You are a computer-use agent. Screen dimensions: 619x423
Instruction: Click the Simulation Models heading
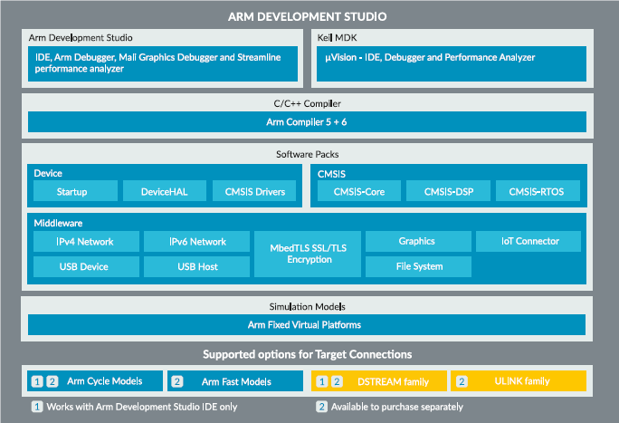(307, 306)
